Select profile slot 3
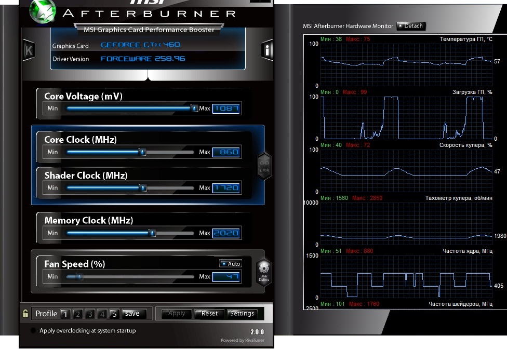The width and height of the screenshot is (507, 349). click(x=90, y=314)
